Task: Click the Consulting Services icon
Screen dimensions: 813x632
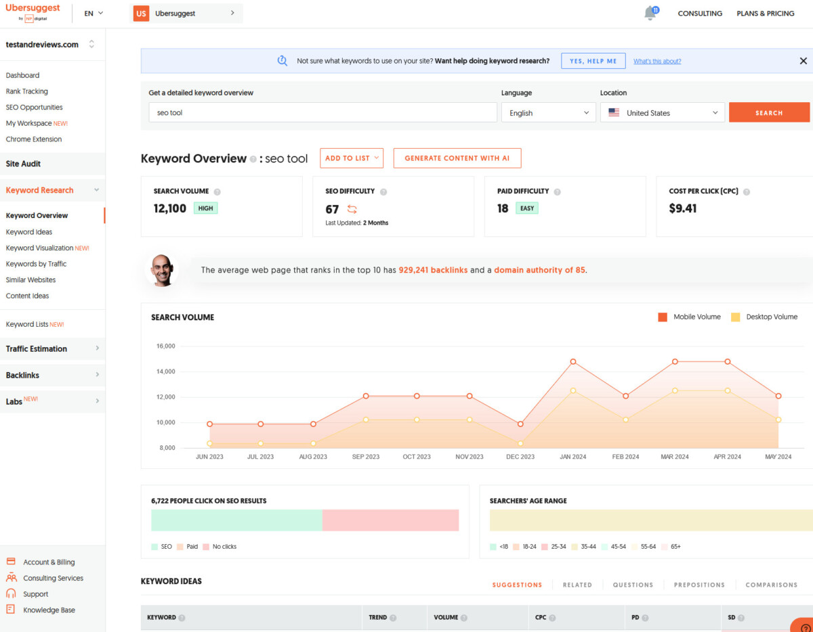Action: click(11, 578)
